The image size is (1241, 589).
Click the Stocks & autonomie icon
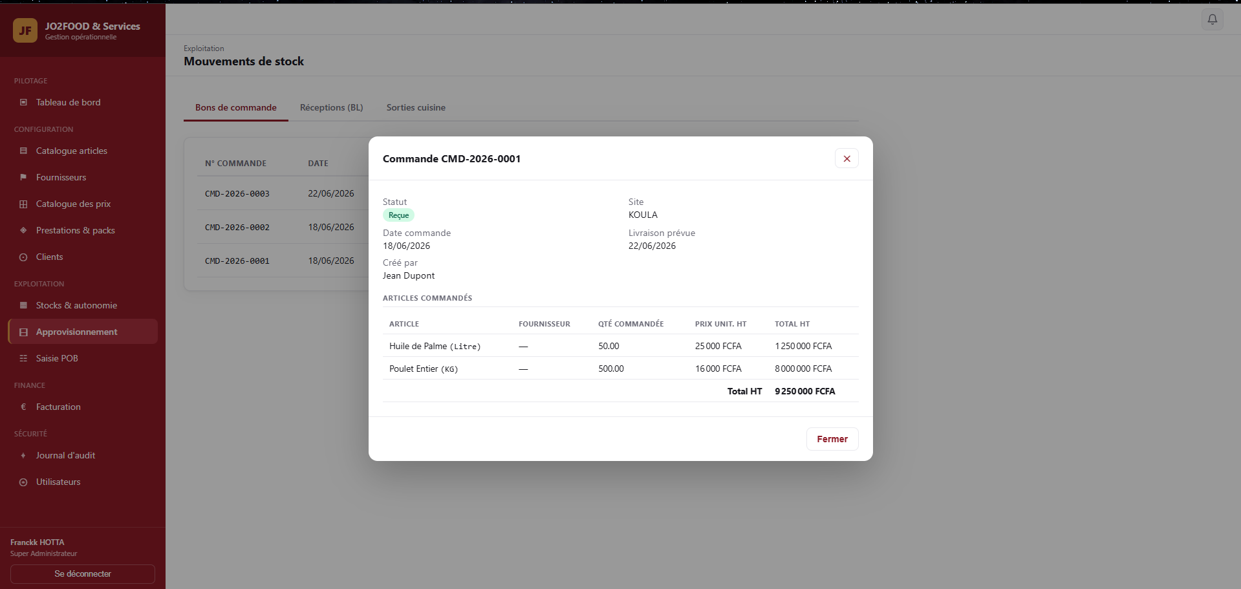coord(23,305)
